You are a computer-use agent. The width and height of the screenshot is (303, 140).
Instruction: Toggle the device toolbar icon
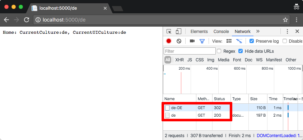pyautogui.click(x=178, y=32)
